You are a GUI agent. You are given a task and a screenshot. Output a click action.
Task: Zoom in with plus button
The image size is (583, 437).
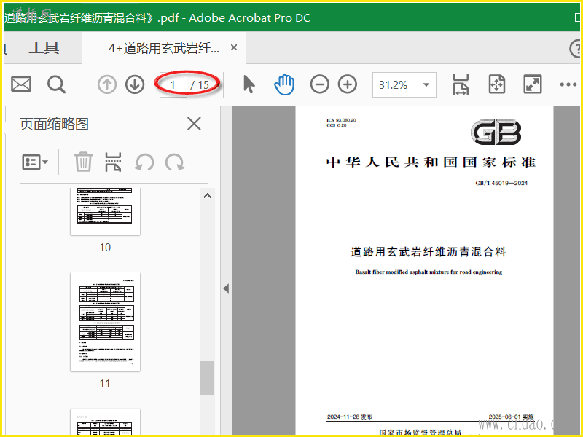(348, 84)
